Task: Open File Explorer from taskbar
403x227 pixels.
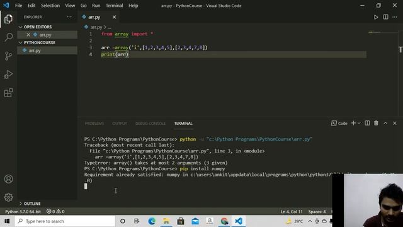Action: point(166,221)
